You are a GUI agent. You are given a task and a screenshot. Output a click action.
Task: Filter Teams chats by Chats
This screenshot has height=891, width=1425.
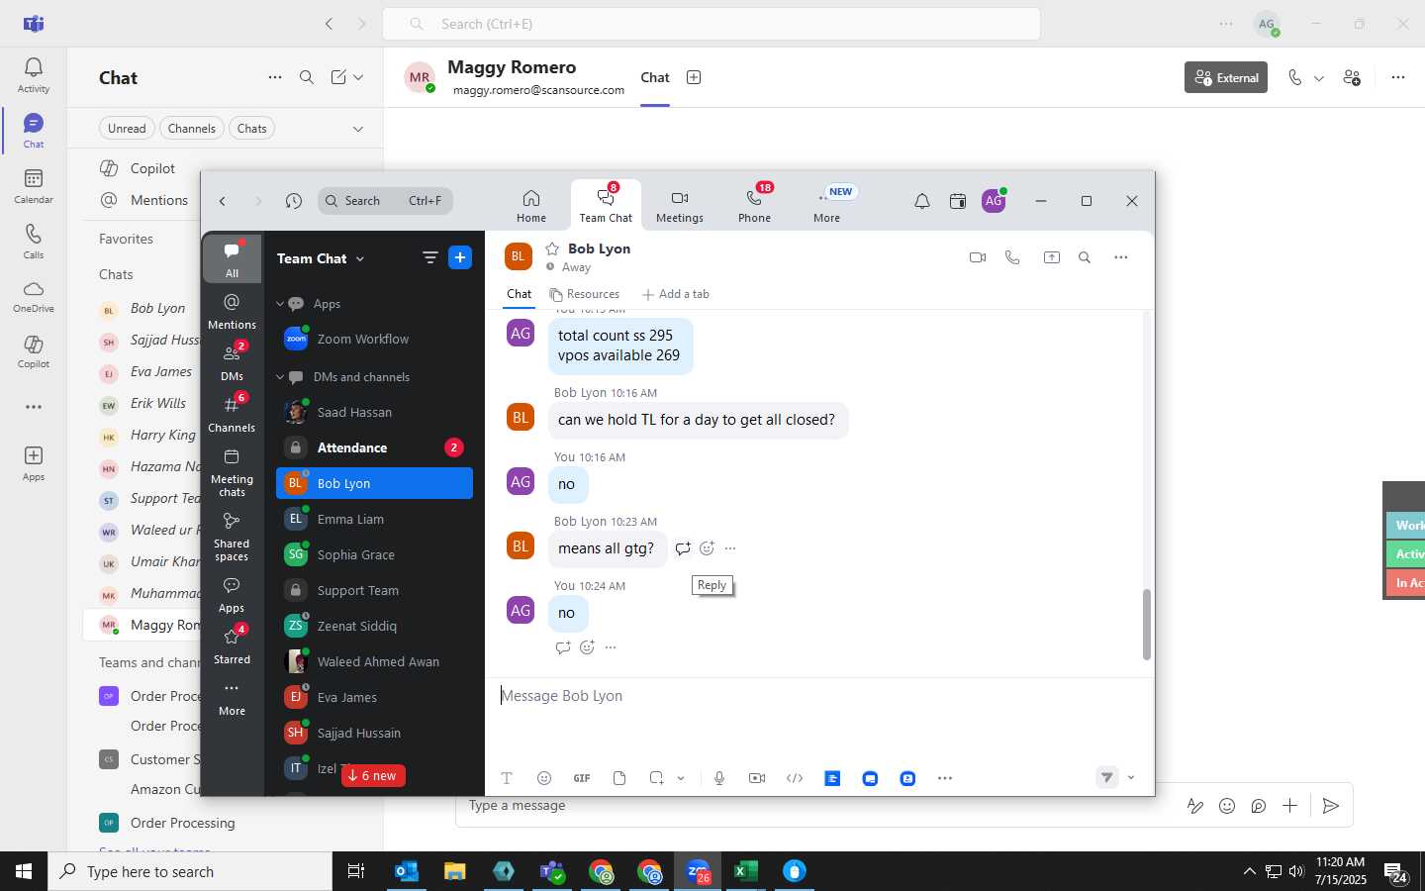[x=252, y=129]
